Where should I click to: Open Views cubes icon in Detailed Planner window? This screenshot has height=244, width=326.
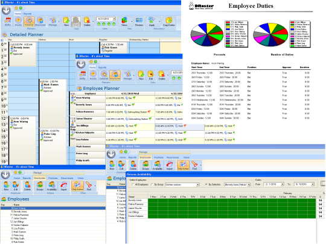click(124, 22)
